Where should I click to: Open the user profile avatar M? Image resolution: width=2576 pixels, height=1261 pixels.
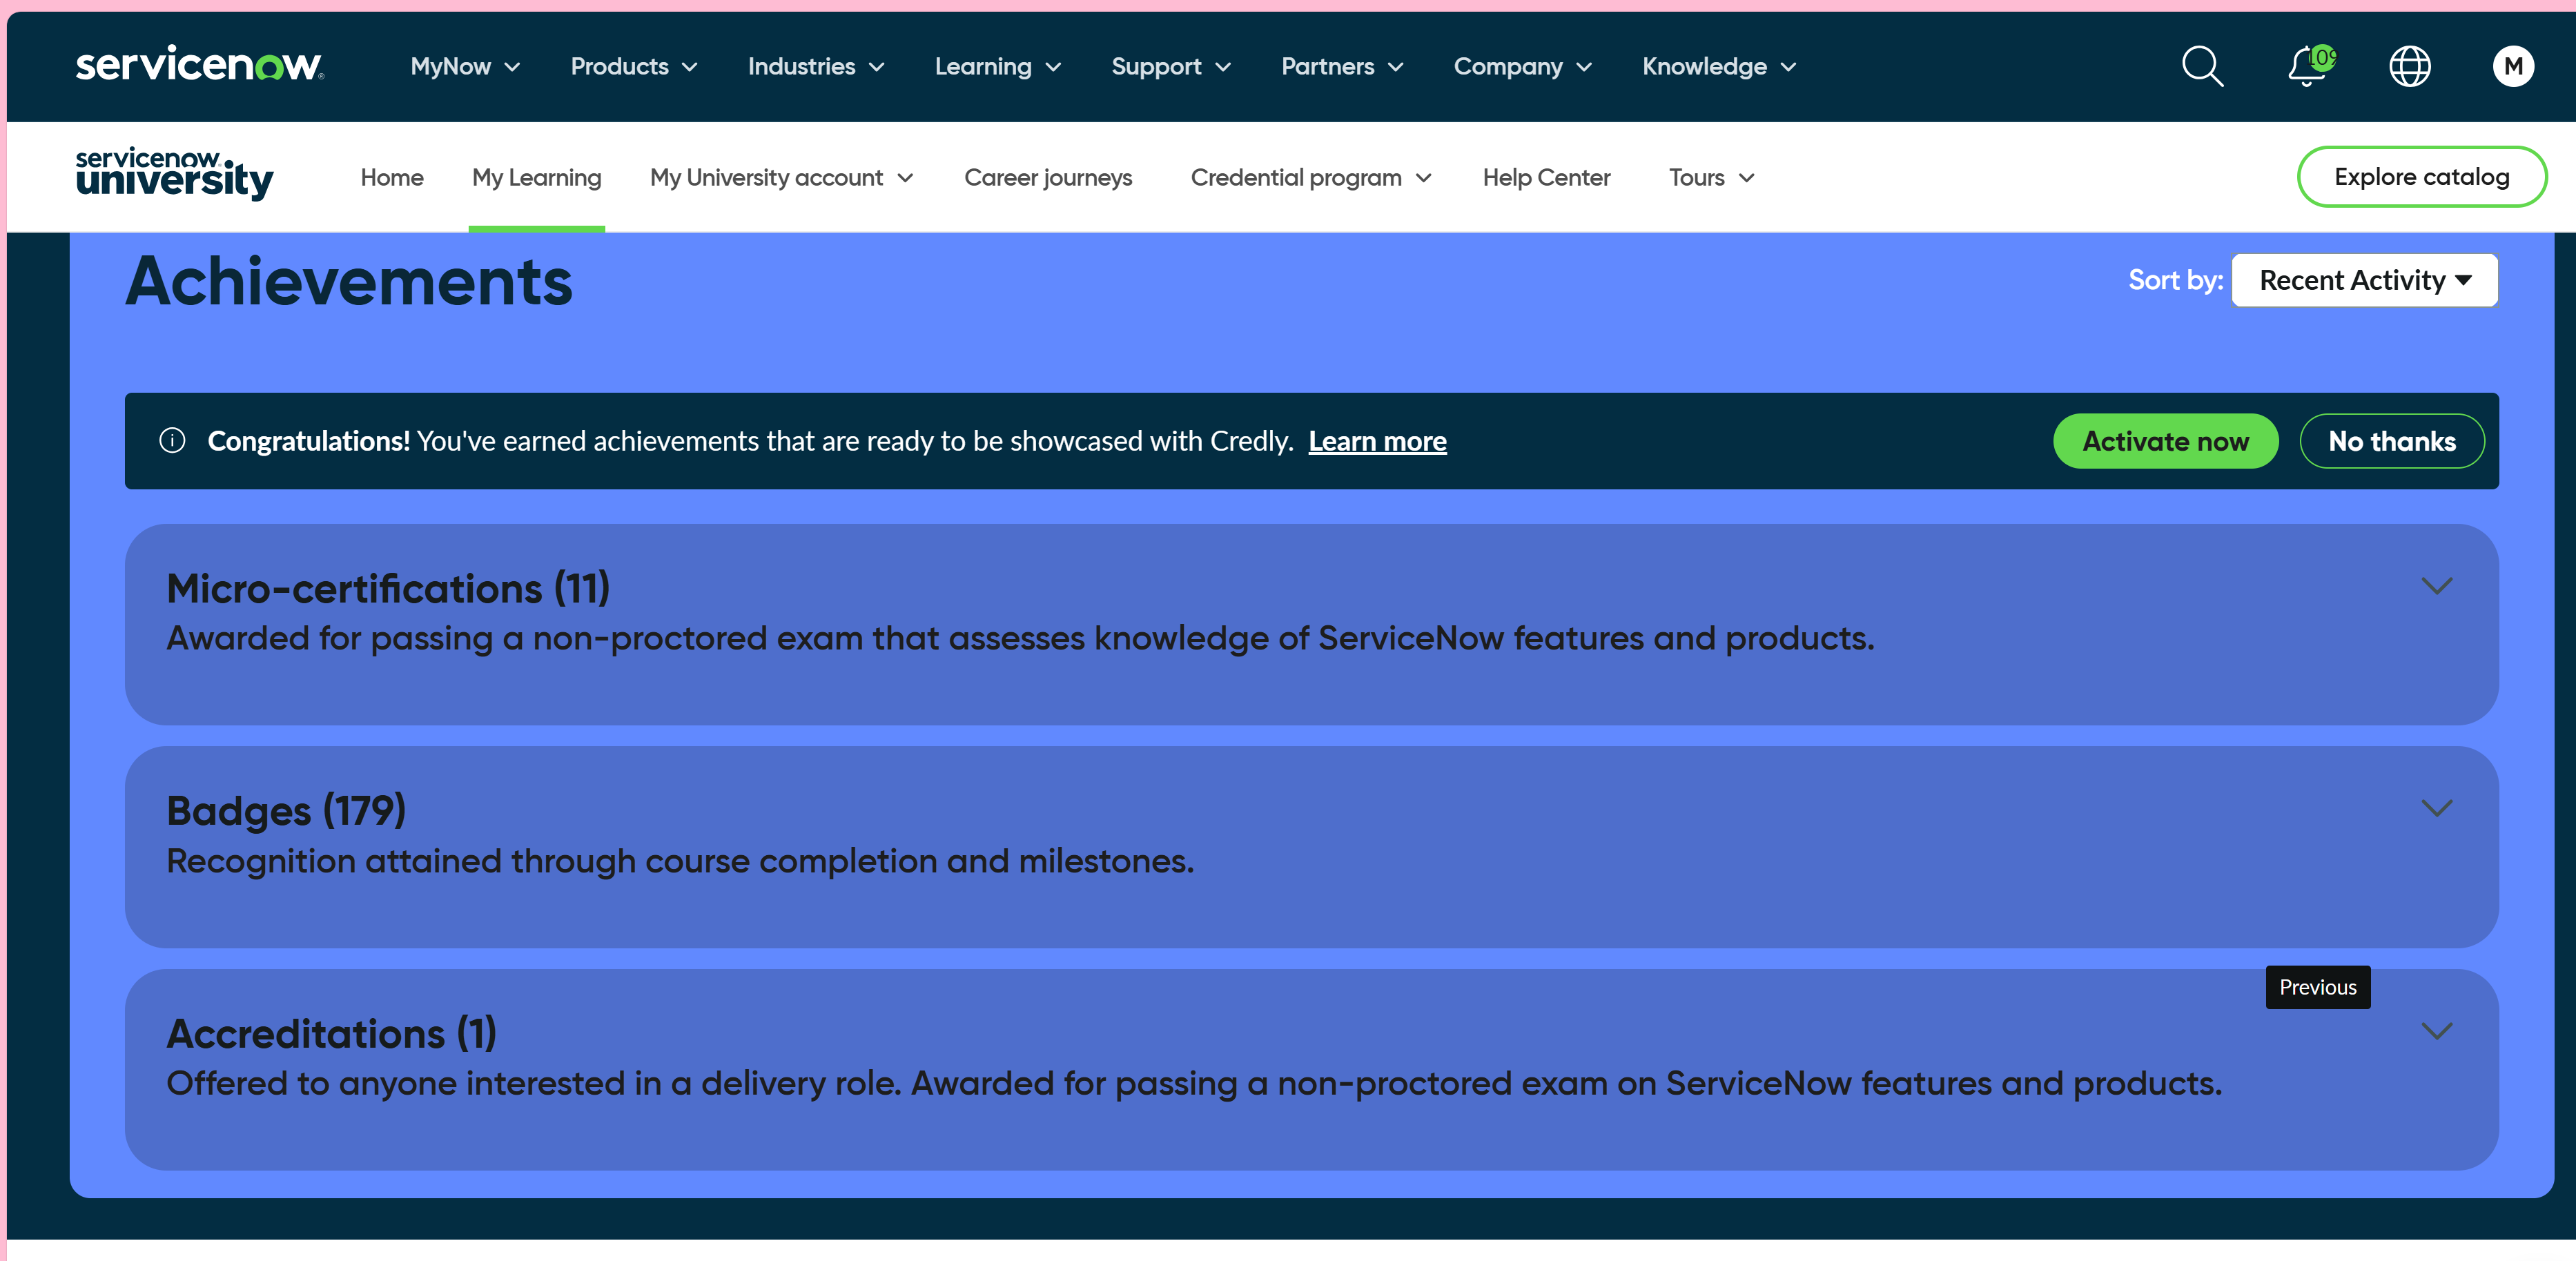pos(2512,67)
